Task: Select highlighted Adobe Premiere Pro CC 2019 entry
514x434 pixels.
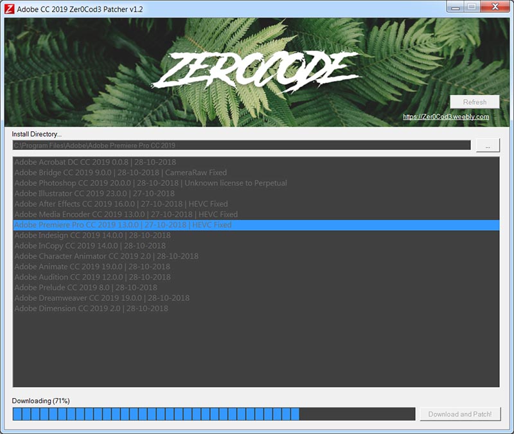Action: 256,225
